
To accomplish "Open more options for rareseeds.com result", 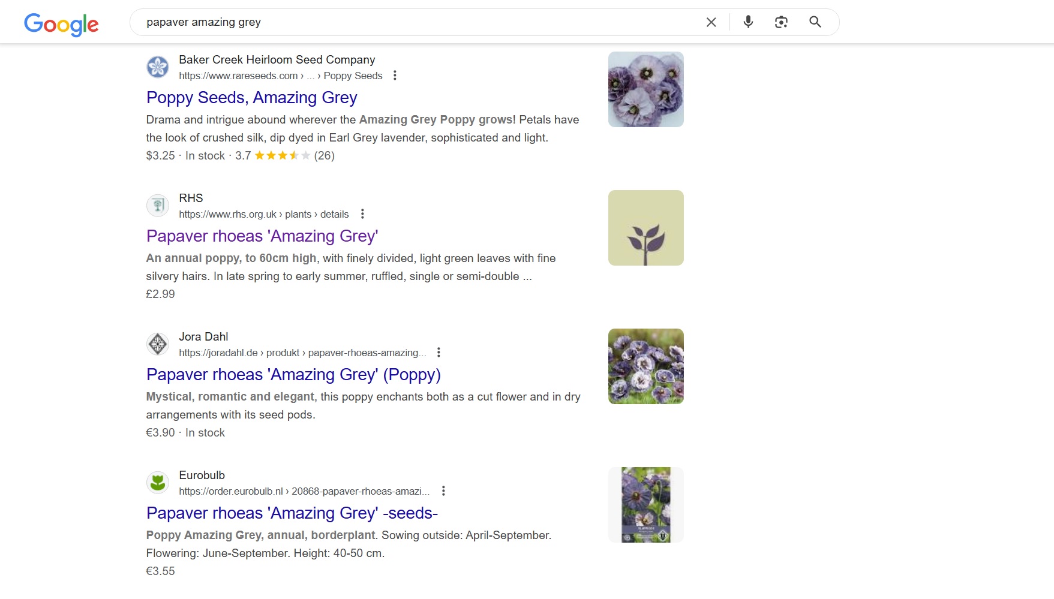I will 395,76.
